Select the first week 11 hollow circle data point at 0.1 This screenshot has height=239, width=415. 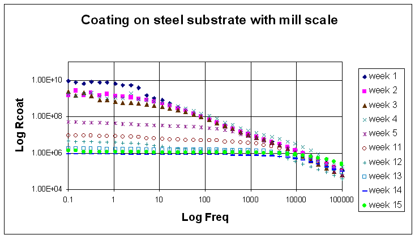point(69,136)
